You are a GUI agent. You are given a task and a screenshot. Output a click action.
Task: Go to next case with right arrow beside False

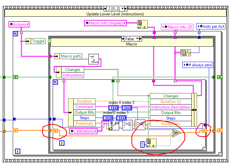(x=140, y=39)
